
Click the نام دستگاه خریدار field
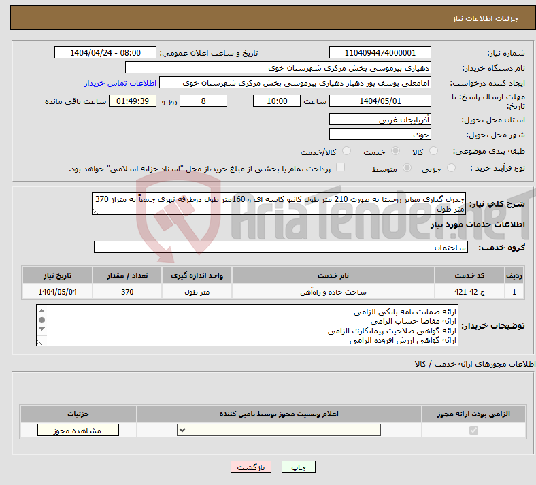(278, 67)
